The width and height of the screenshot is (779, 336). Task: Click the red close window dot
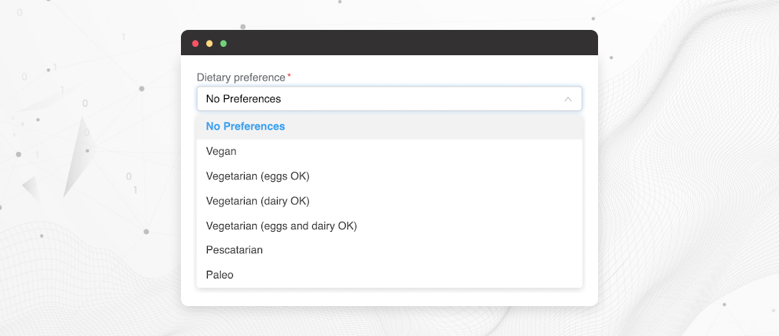[196, 43]
